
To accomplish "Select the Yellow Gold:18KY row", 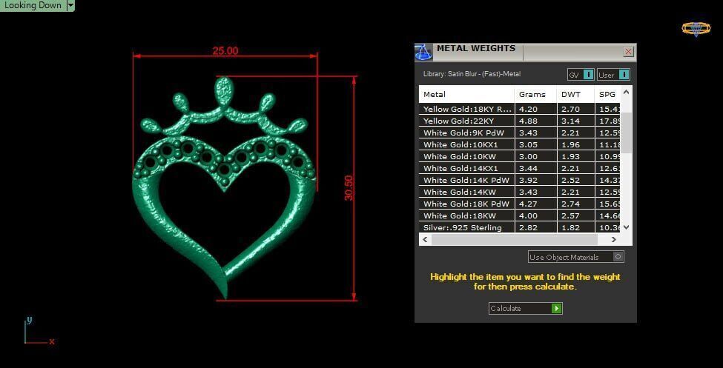I will point(520,109).
